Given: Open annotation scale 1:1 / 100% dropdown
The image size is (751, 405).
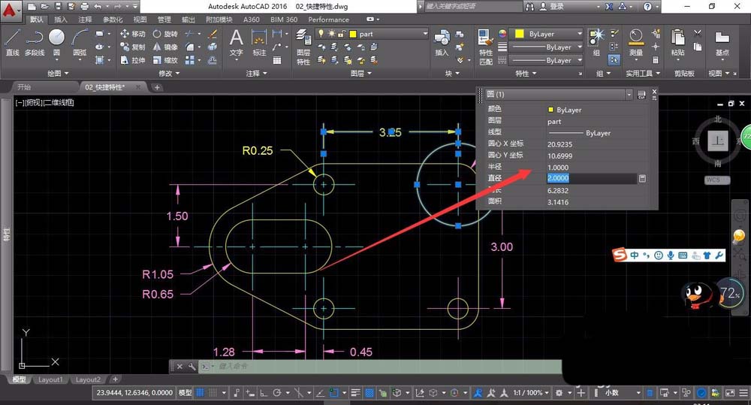Looking at the screenshot, I should [530, 392].
